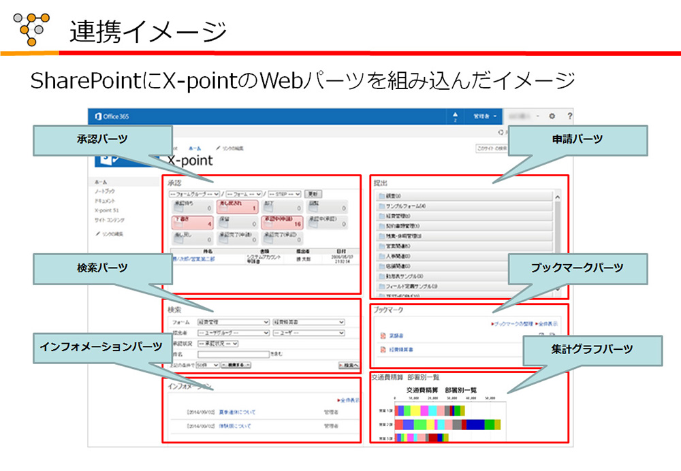
Task: Click 全件表示 link in インフォメーション
Action: coord(348,400)
